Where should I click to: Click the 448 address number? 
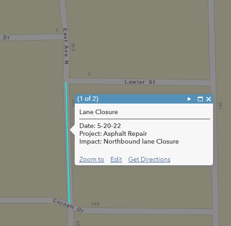[x=95, y=204]
